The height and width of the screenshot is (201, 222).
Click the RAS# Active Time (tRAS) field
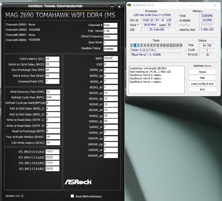point(52,76)
